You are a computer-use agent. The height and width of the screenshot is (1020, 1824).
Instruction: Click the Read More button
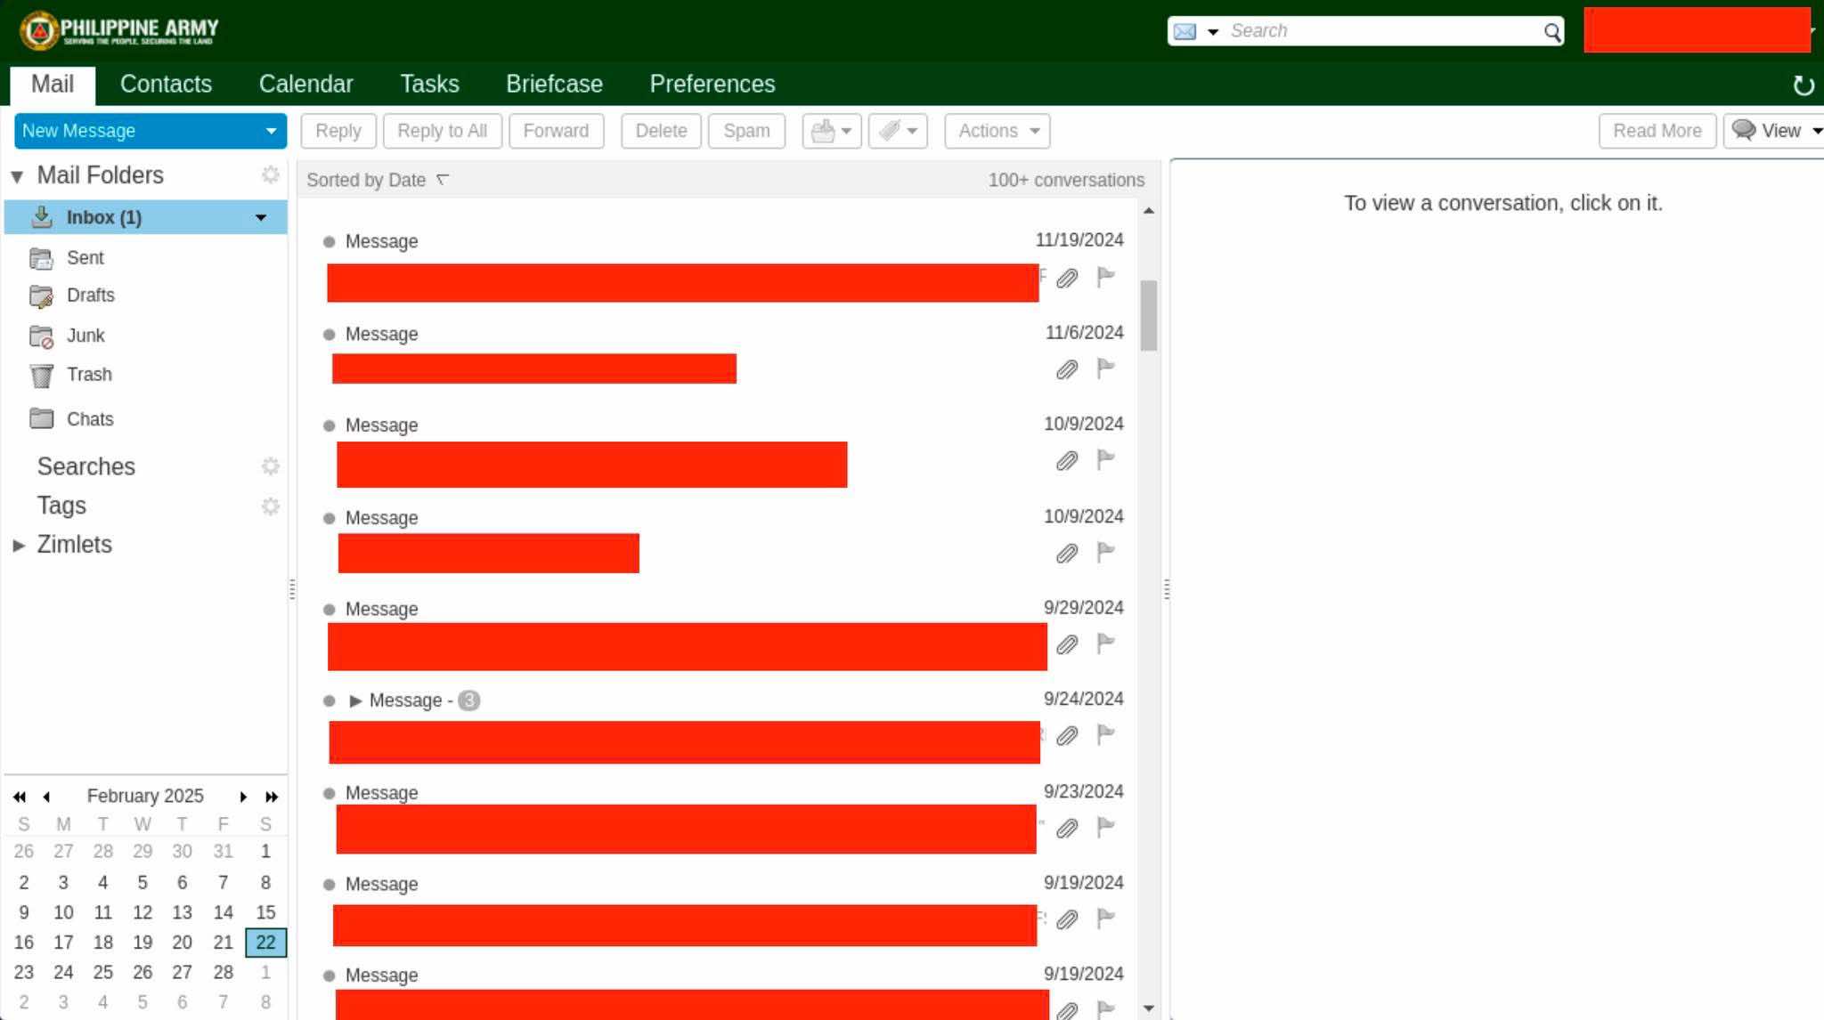tap(1657, 131)
